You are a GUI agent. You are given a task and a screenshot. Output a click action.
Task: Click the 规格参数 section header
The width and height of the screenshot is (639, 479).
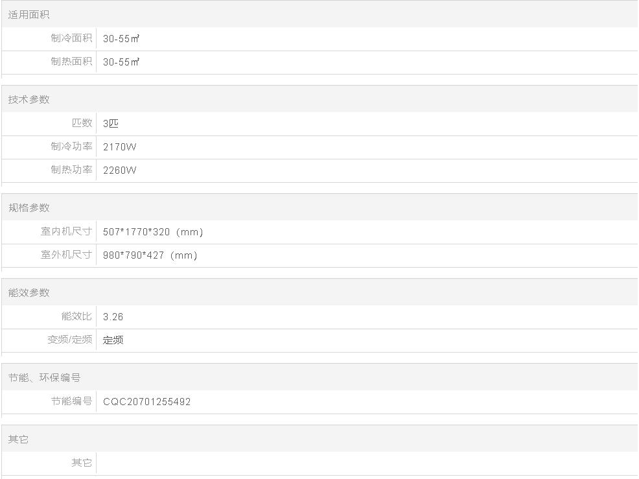point(29,207)
